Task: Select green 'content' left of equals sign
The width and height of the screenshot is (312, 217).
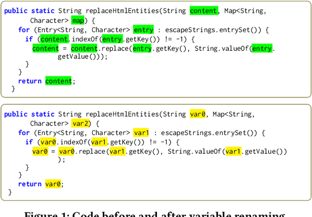Action: pyautogui.click(x=45, y=48)
